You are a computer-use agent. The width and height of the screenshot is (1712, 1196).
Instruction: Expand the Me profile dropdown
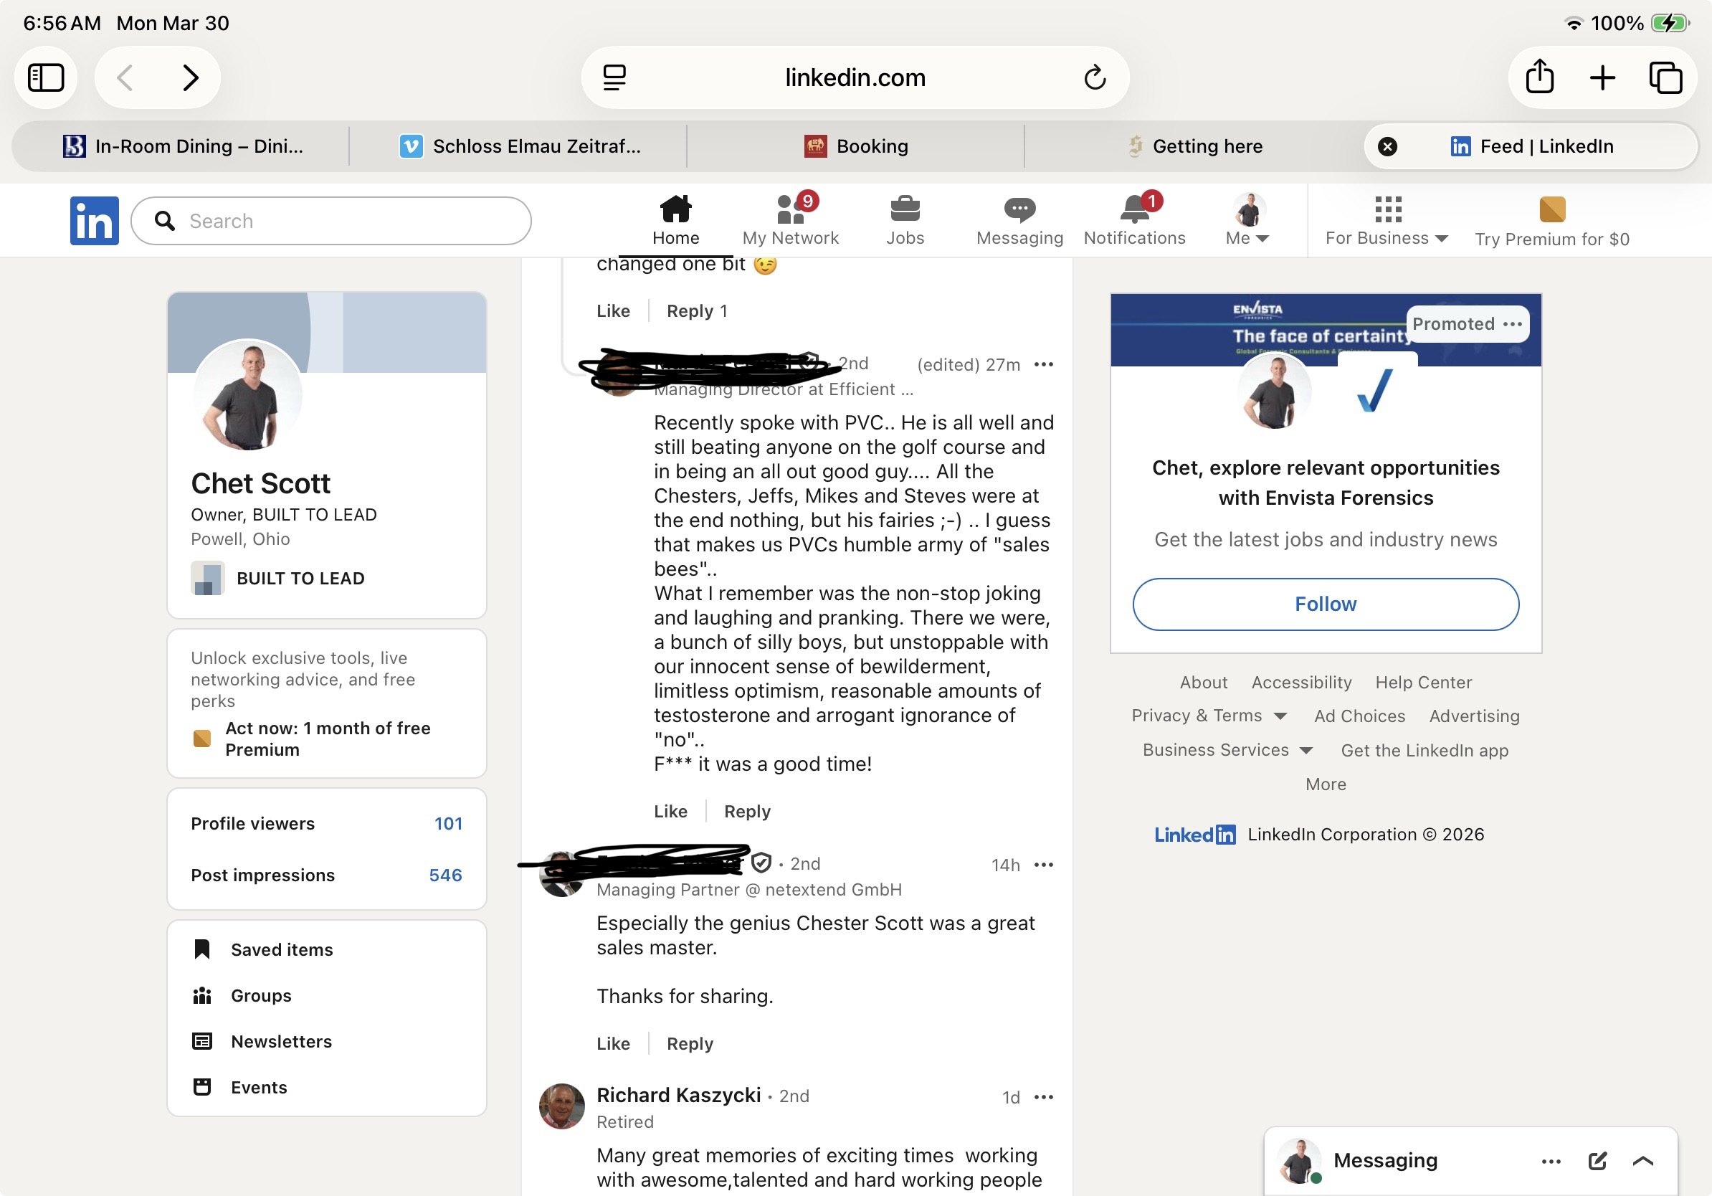point(1247,238)
